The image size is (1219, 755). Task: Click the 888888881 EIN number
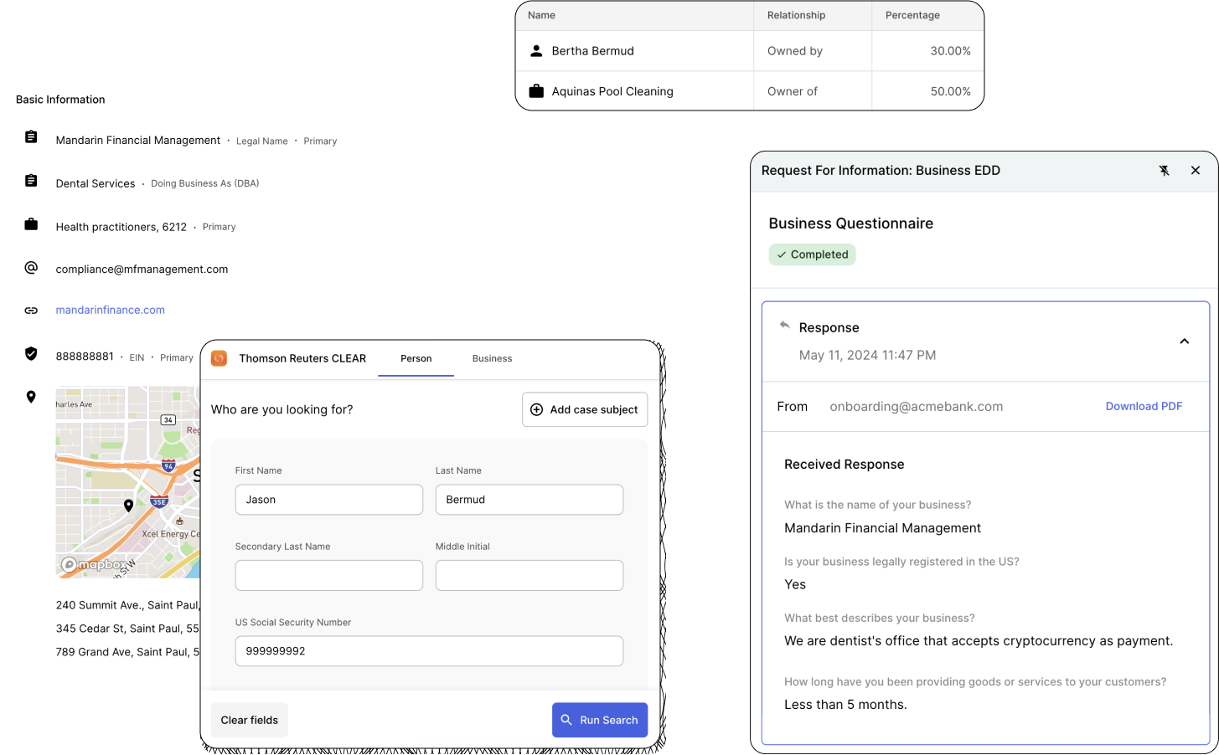tap(85, 356)
